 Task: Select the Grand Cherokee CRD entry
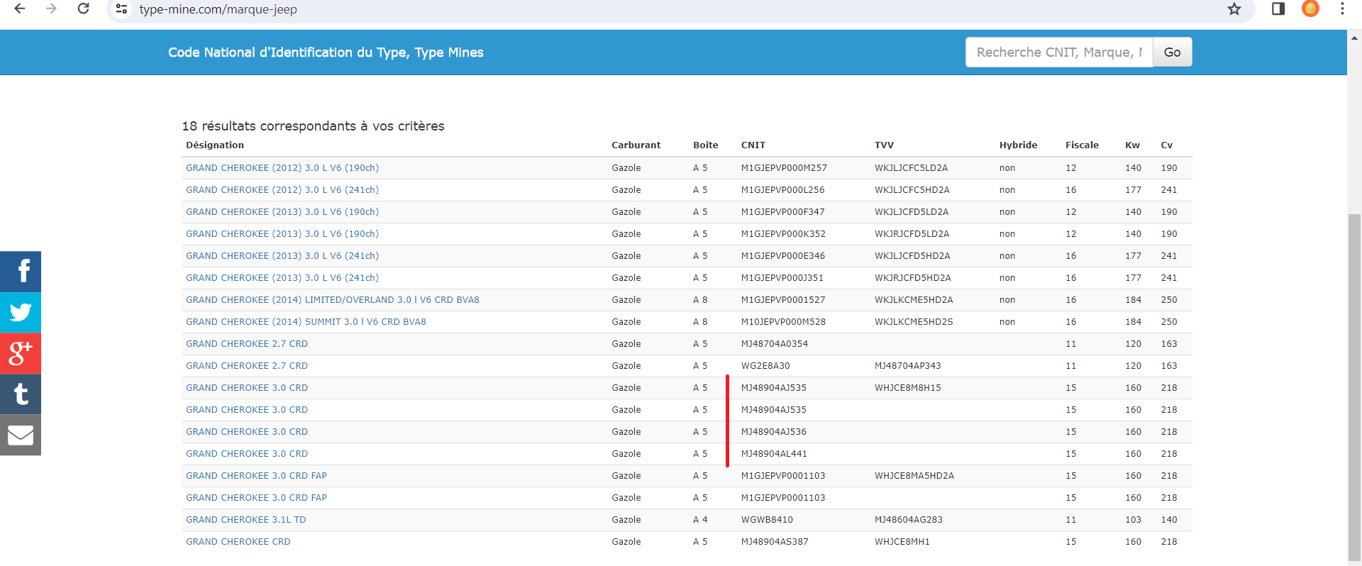(238, 542)
